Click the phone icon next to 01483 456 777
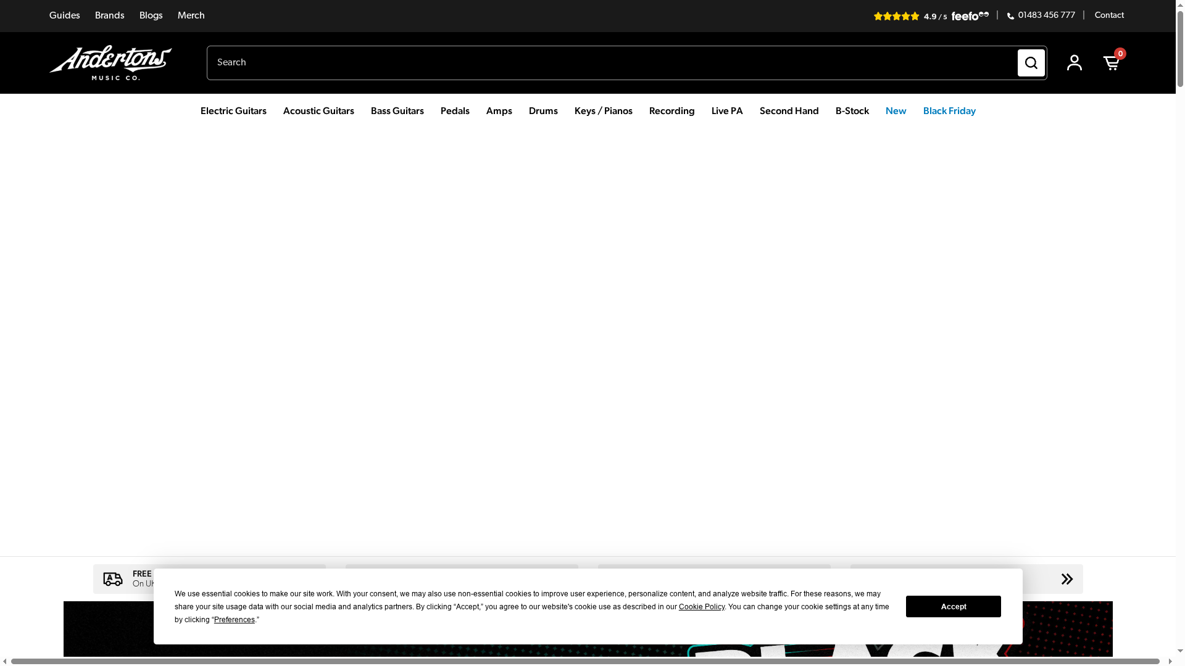1185x666 pixels. pos(1009,15)
